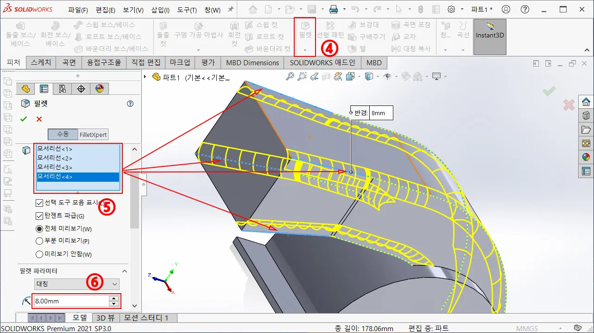Collapse the 필렛 파라미터 section

[124, 271]
